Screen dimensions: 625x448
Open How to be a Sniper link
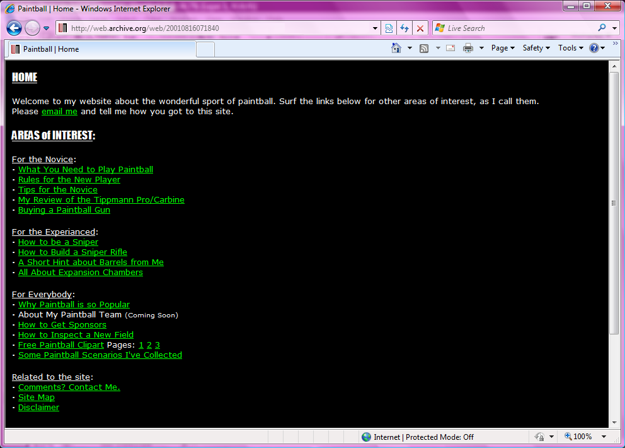pyautogui.click(x=58, y=242)
